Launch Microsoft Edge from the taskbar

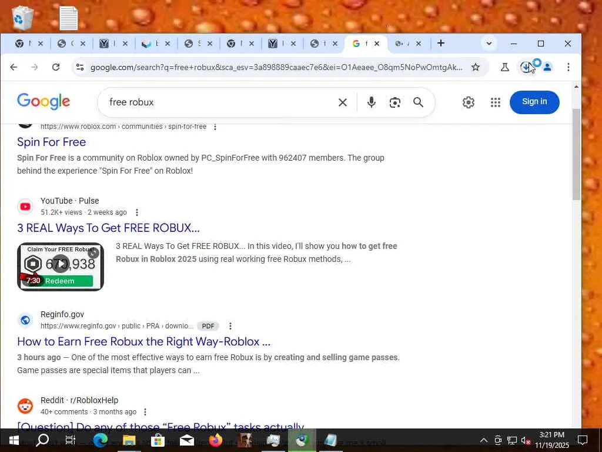pyautogui.click(x=100, y=440)
